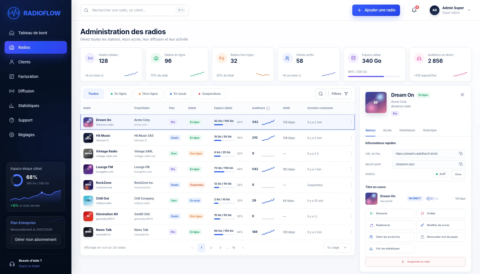Go to next page arrow in pagination
The height and width of the screenshot is (274, 480).
pos(243,248)
